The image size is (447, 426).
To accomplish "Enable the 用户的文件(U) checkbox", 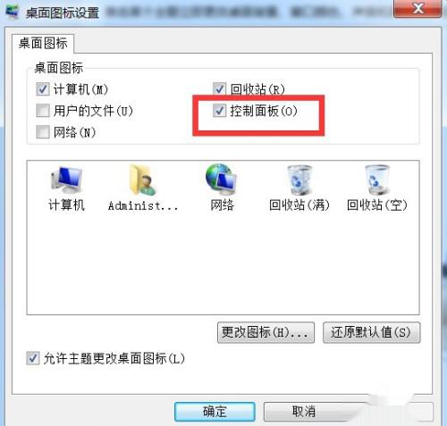I will 43,111.
